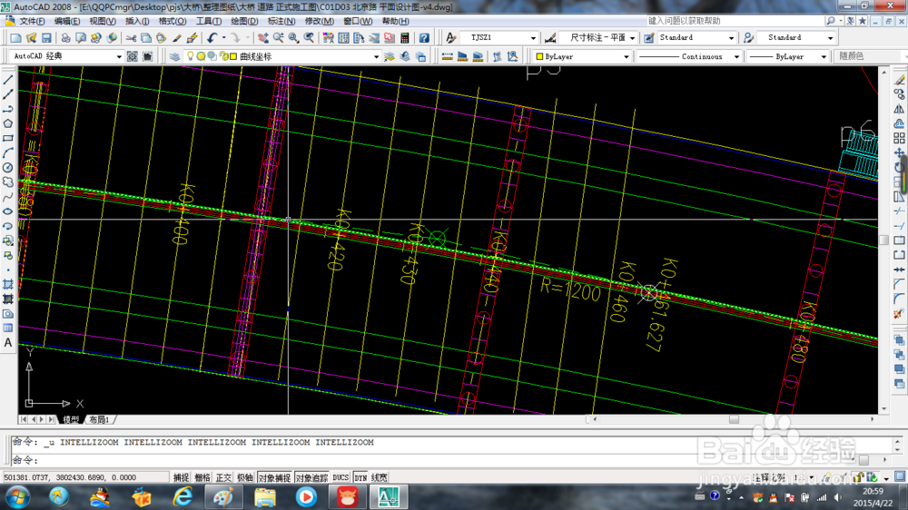Click the Cut scissors icon
908x510 pixels.
[131, 37]
